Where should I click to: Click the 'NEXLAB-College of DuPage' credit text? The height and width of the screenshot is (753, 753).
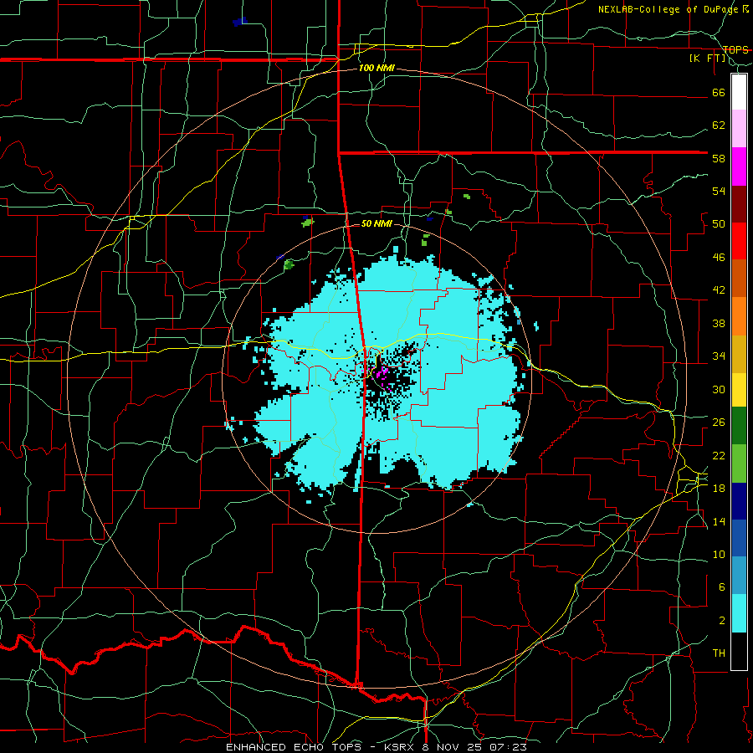pyautogui.click(x=669, y=9)
